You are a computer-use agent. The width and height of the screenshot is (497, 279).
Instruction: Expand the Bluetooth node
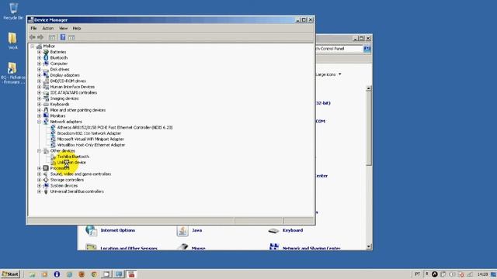pos(40,57)
